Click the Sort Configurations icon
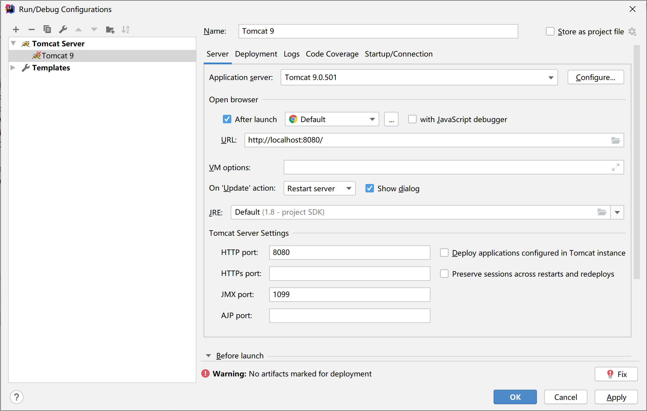The image size is (647, 411). pos(125,29)
